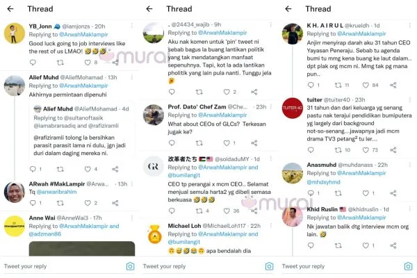Tap the heart on the @soldaduMY reply
This screenshot has height=278, width=417.
(227, 211)
